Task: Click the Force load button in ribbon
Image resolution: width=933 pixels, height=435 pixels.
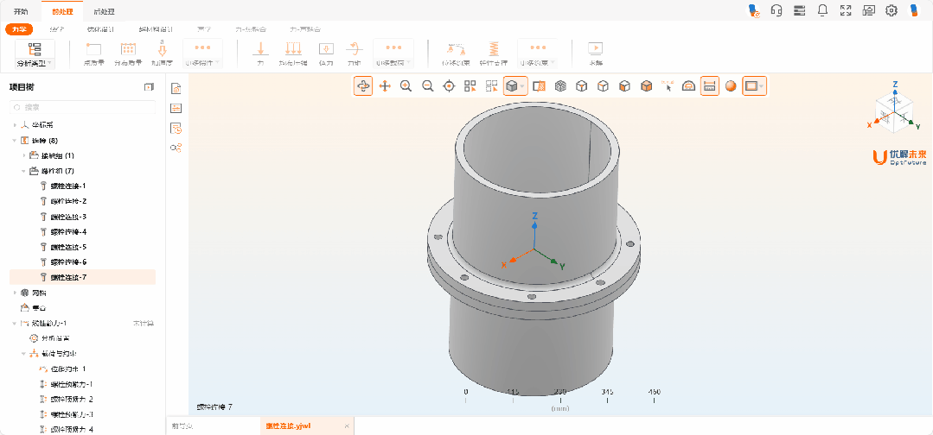Action: pos(259,53)
